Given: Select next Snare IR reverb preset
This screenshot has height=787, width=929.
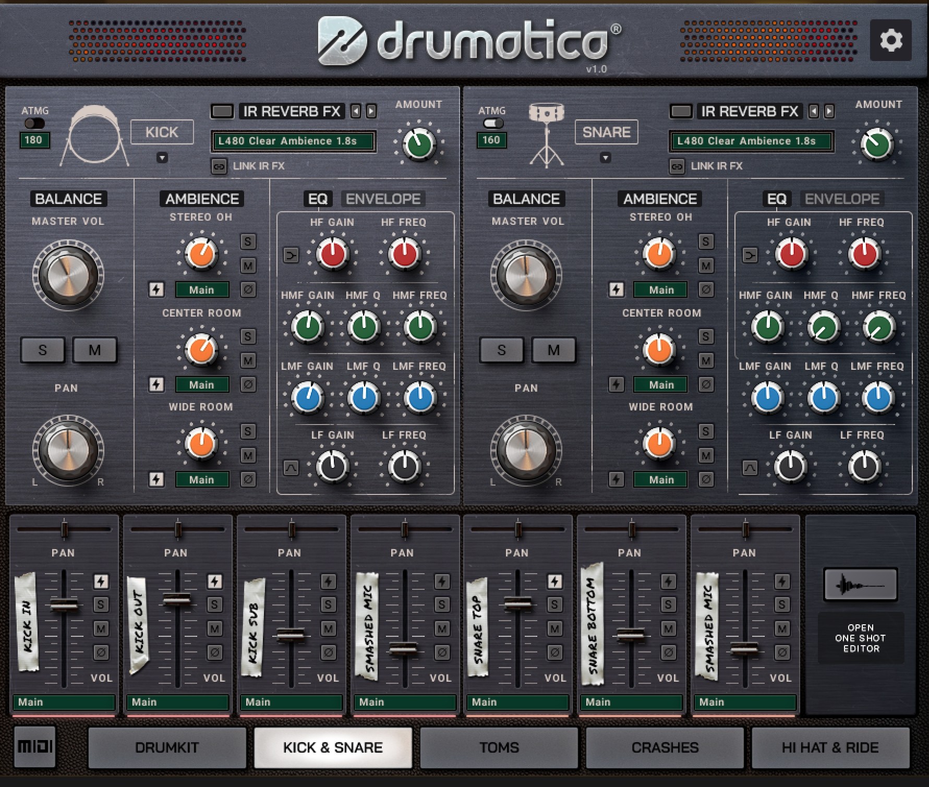Looking at the screenshot, I should (x=829, y=111).
